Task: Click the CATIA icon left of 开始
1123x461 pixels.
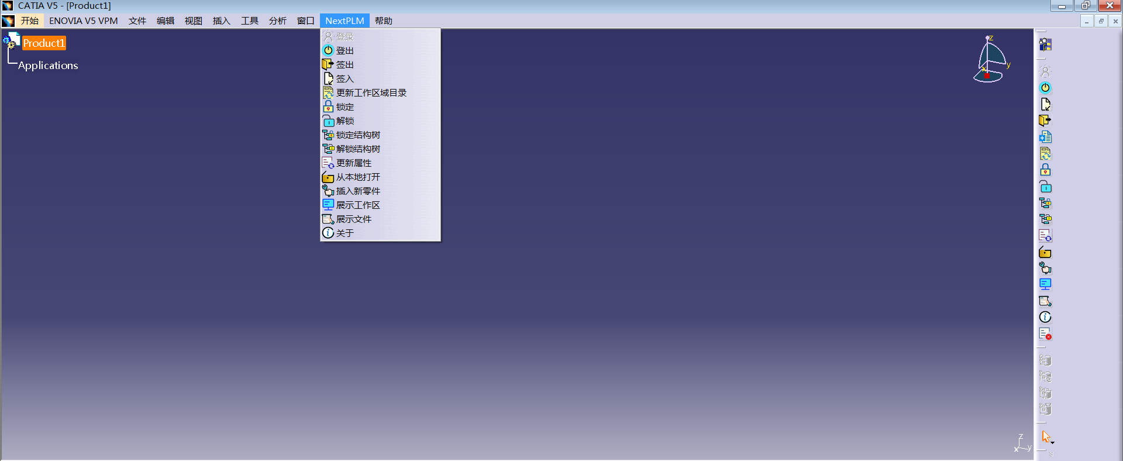Action: coord(8,21)
